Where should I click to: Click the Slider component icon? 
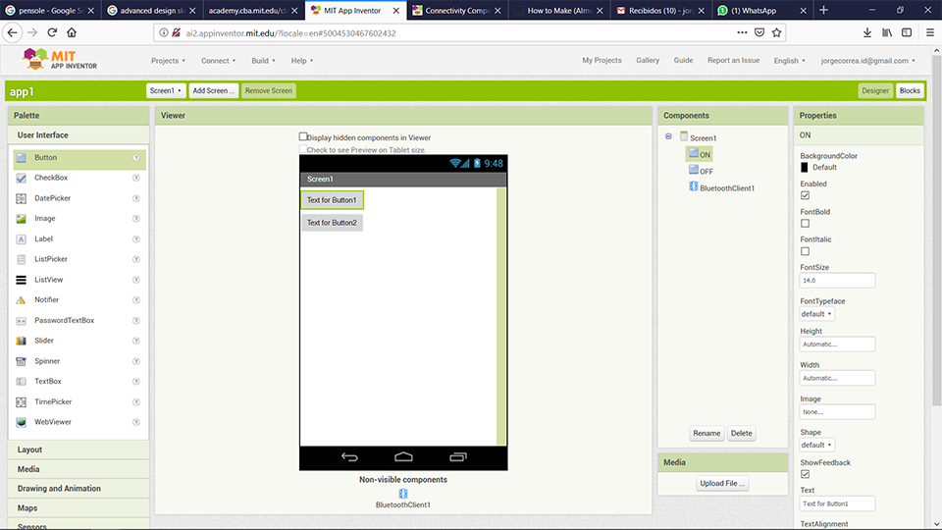click(x=21, y=341)
